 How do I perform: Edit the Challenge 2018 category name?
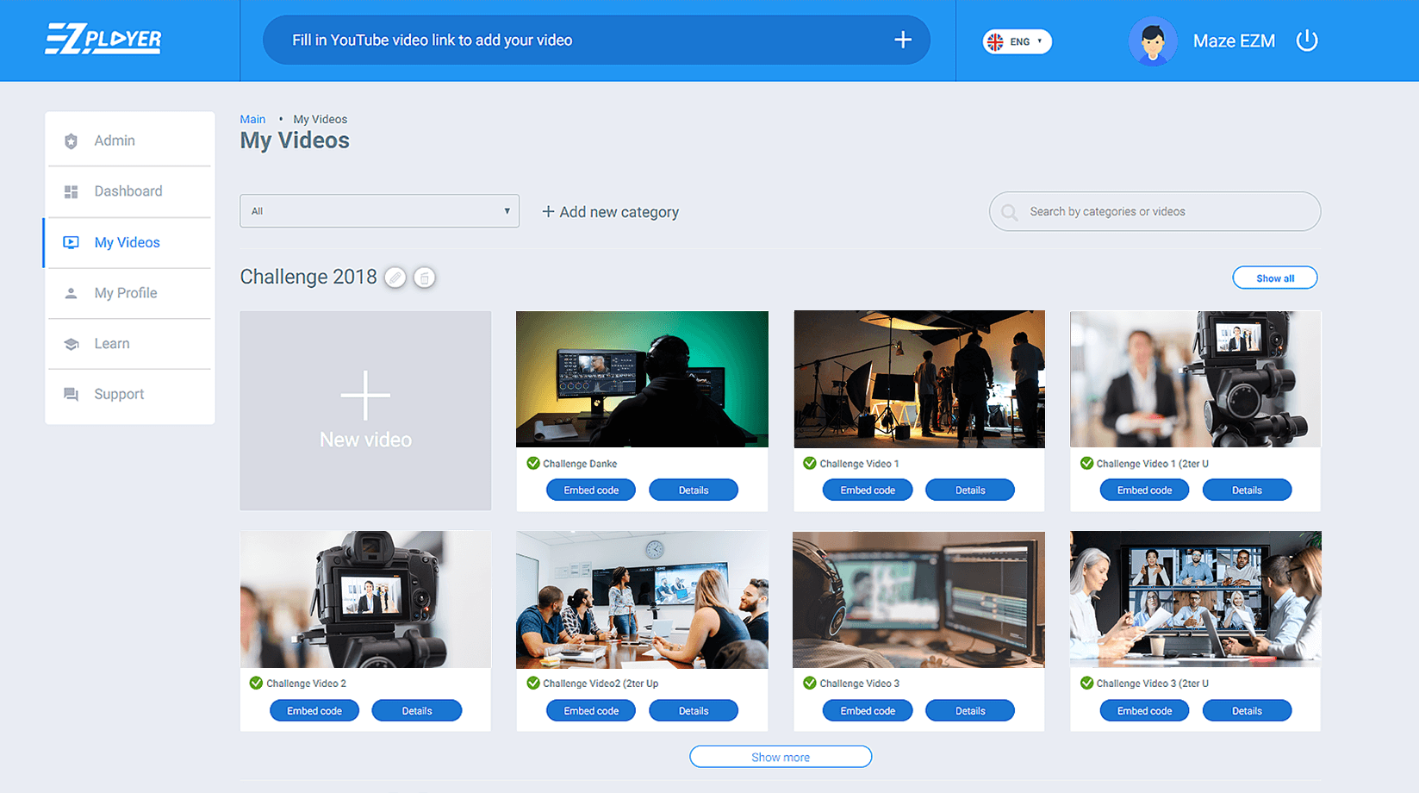click(395, 277)
